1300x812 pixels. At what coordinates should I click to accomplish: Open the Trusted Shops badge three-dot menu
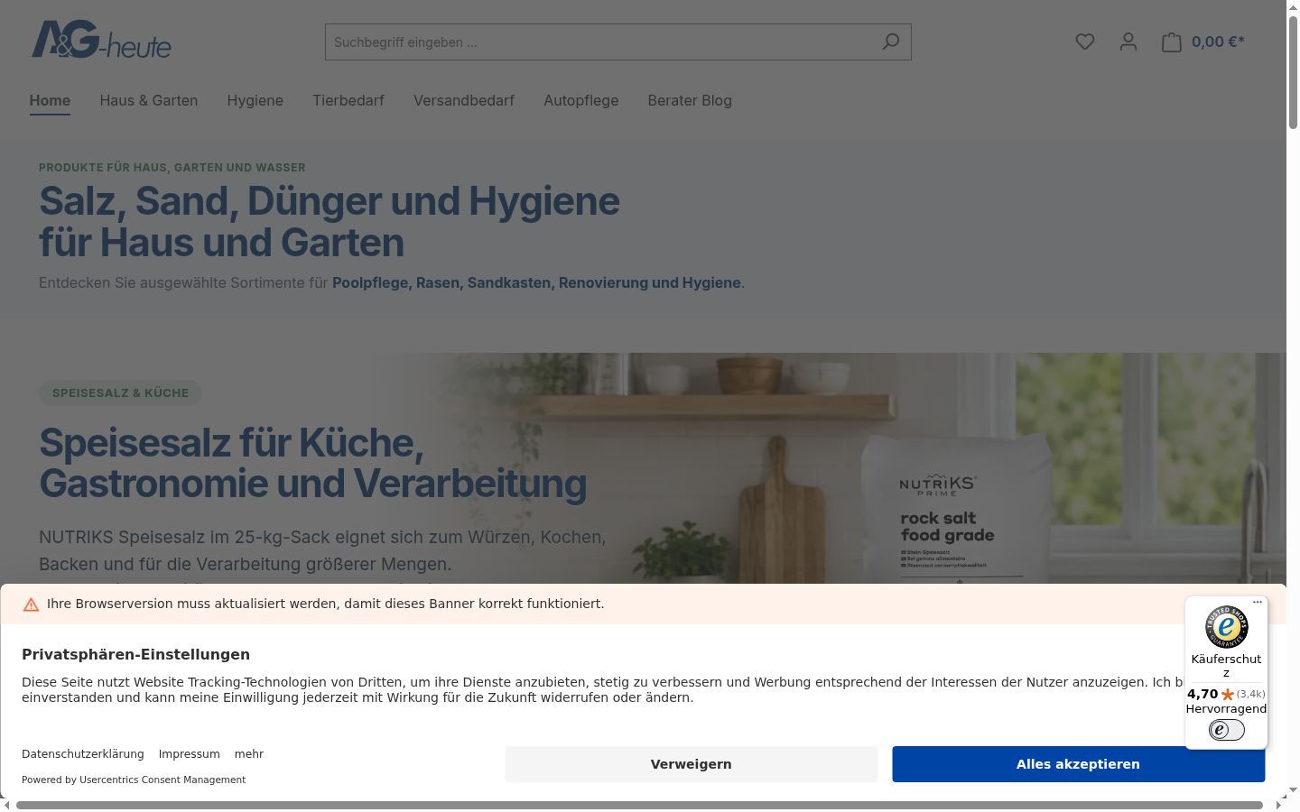(x=1258, y=602)
